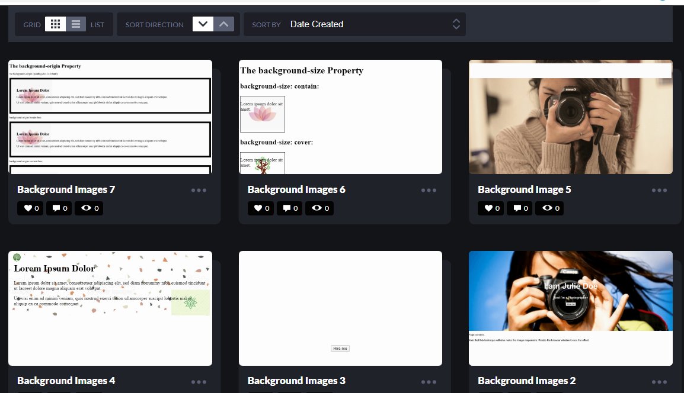Open more options for Background Images 7
The image size is (684, 393).
199,191
